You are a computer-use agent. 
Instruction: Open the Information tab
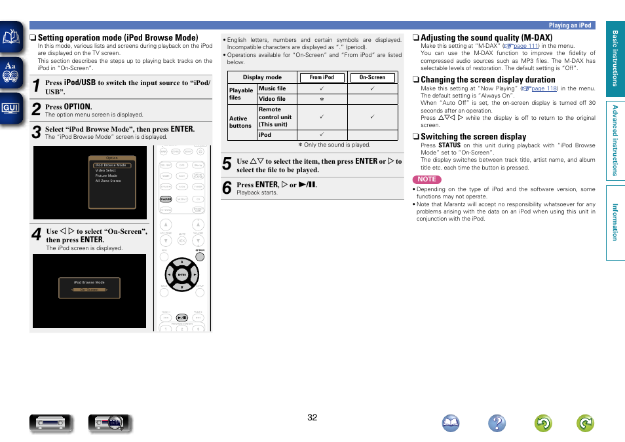615,223
